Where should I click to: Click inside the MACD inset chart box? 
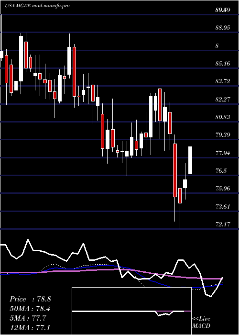[x=131, y=311]
